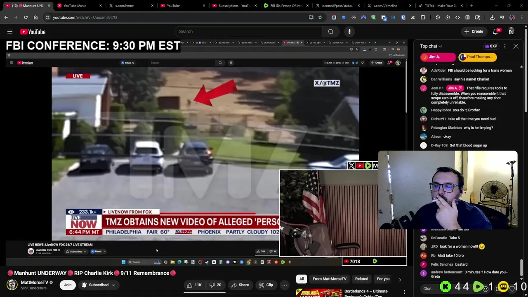Expand the Top chat mode dropdown
This screenshot has height=297, width=528.
[x=431, y=46]
